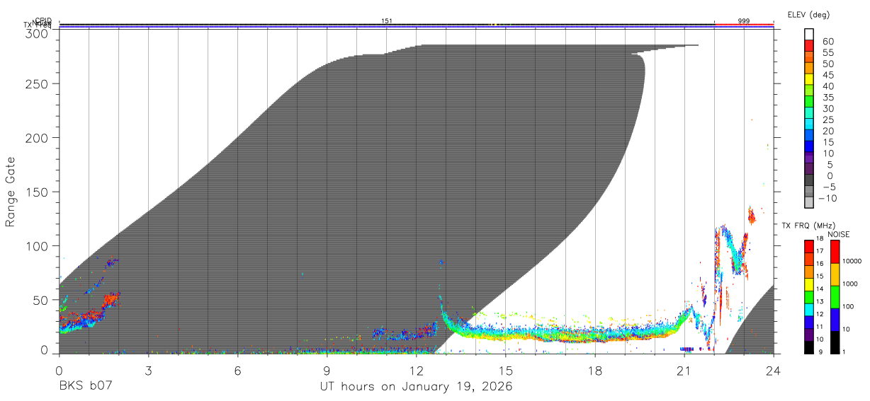Click the y-axis tick label '100'
The height and width of the screenshot is (401, 870).
pos(36,246)
